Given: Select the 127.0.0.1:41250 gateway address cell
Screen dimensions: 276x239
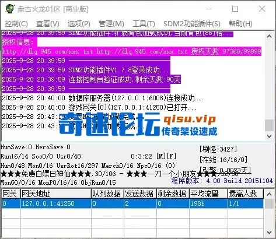Looking at the screenshot, I should tap(56, 203).
